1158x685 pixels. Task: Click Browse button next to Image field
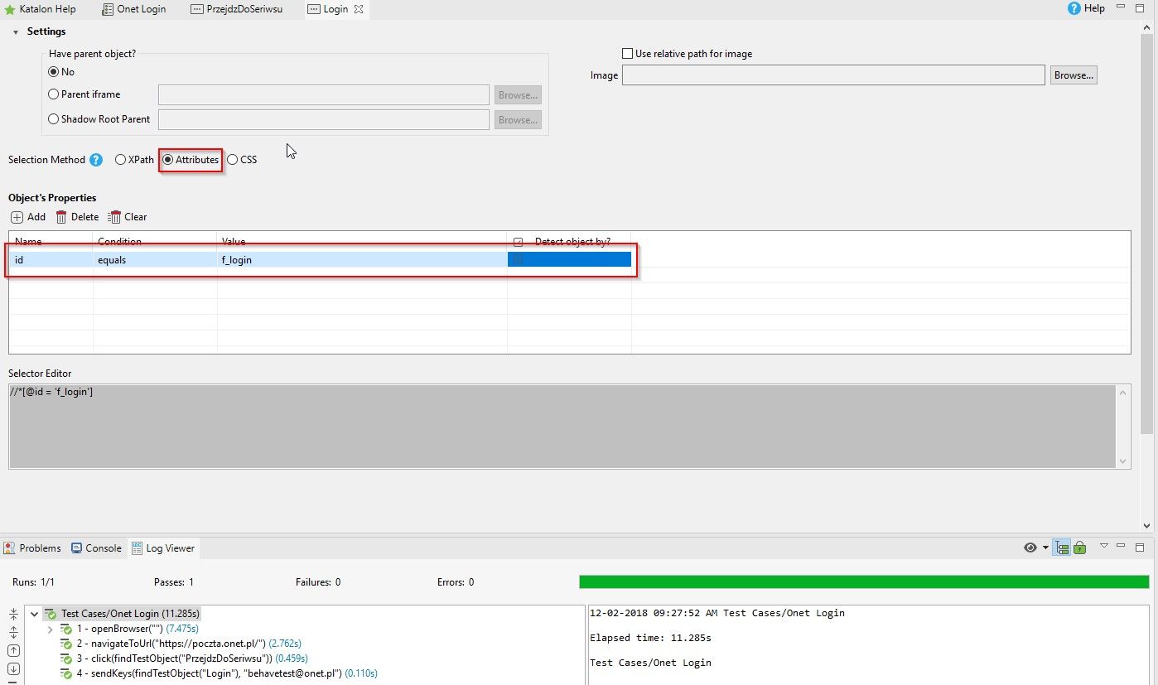[x=1074, y=75]
